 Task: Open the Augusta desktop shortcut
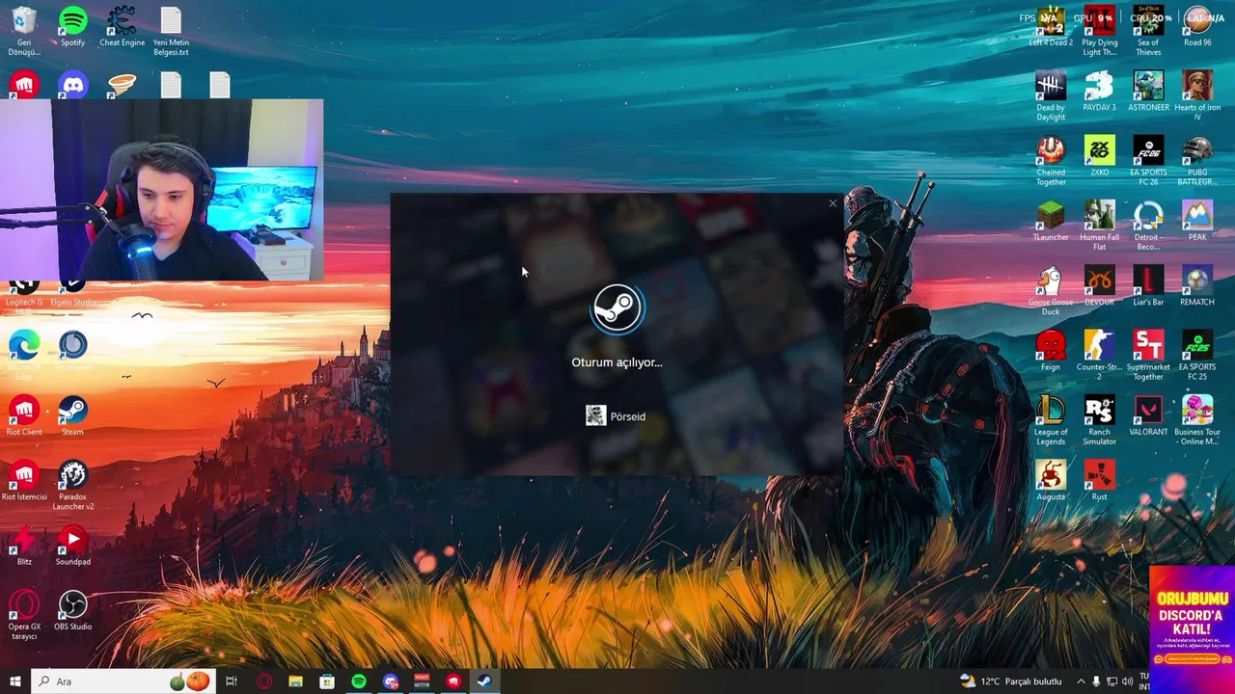tap(1051, 480)
